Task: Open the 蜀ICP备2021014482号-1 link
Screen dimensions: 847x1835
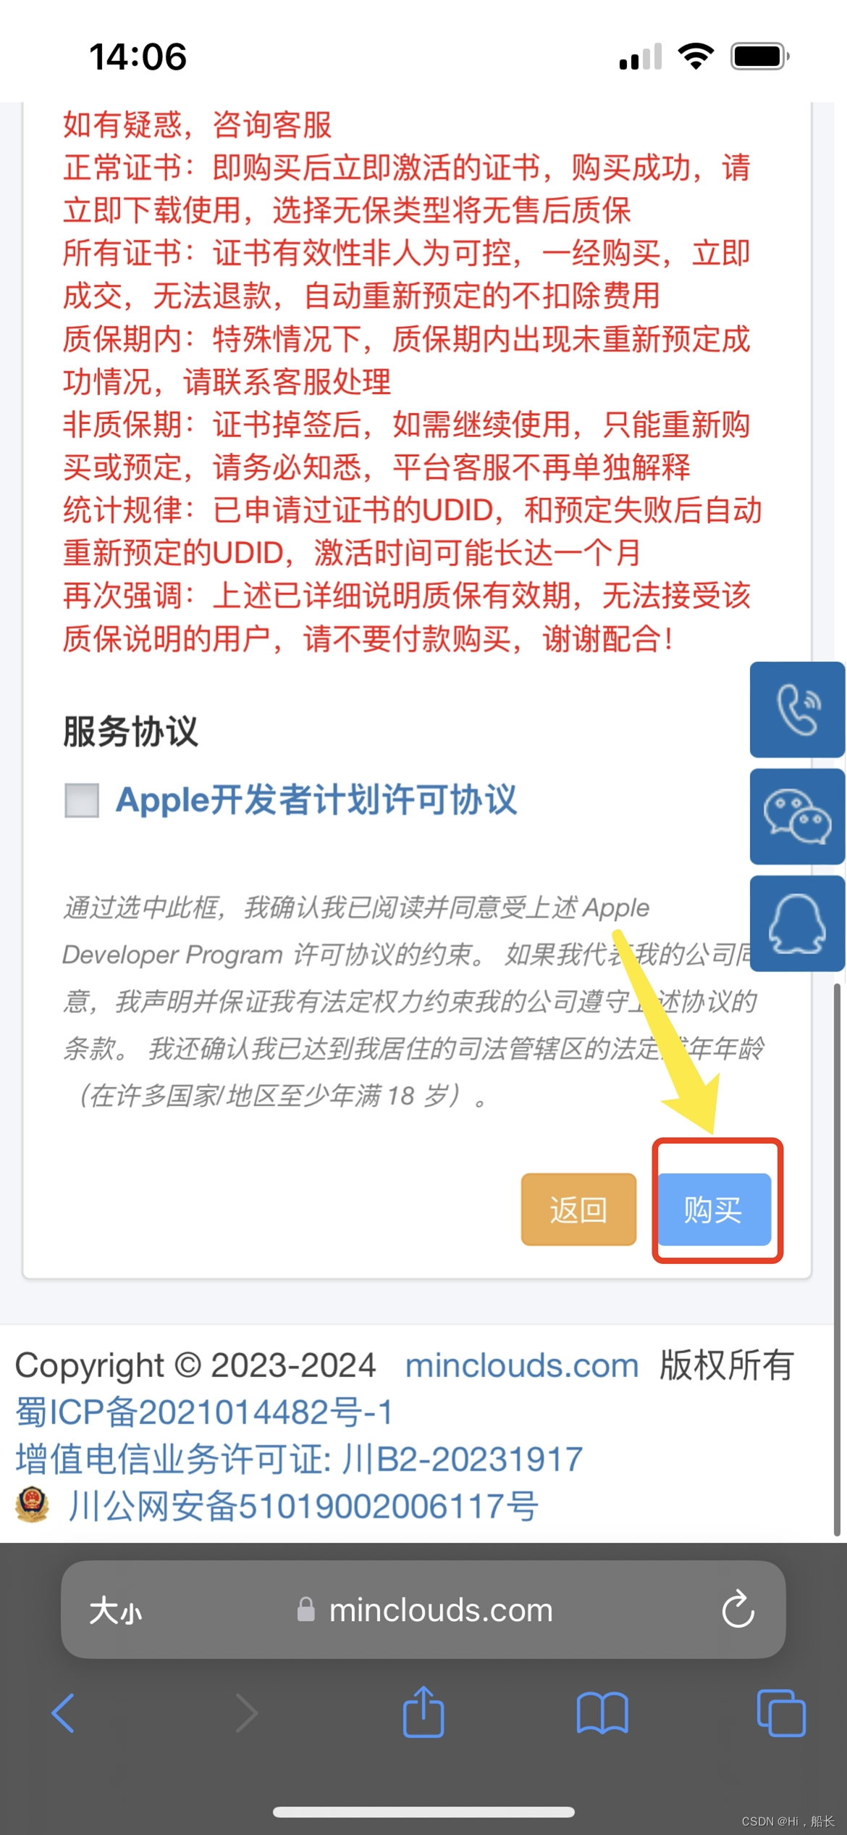Action: click(x=204, y=1412)
